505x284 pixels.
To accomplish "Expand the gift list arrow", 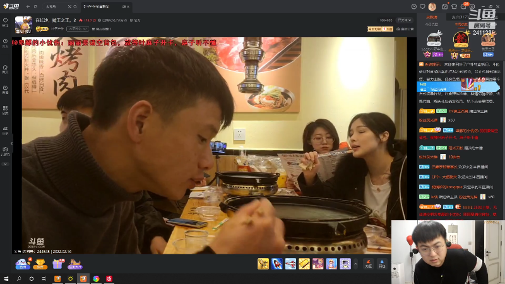I will [x=355, y=264].
